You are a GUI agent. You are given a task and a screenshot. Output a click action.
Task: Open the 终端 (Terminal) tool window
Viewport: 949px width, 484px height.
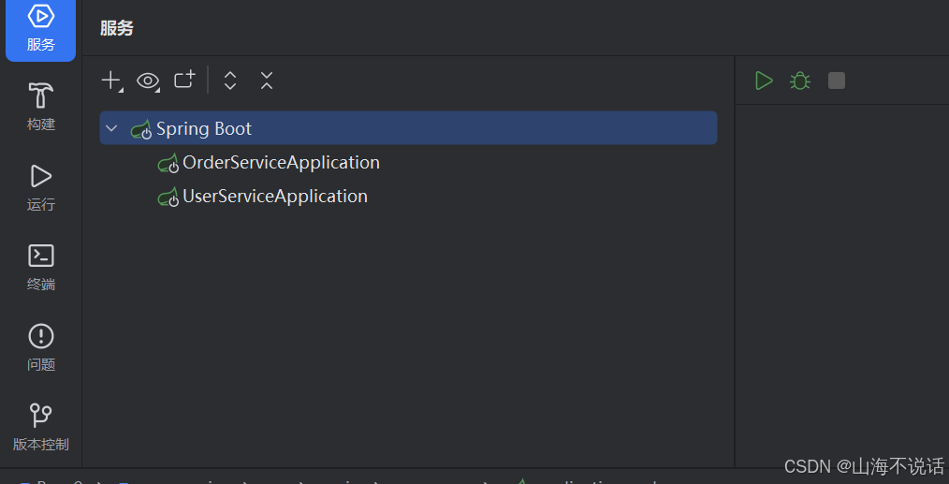coord(40,267)
